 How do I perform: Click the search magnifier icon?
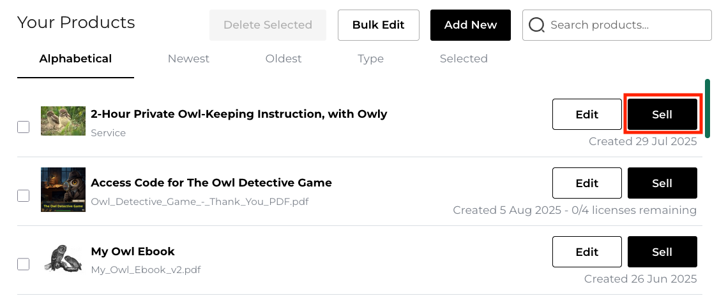(x=537, y=25)
